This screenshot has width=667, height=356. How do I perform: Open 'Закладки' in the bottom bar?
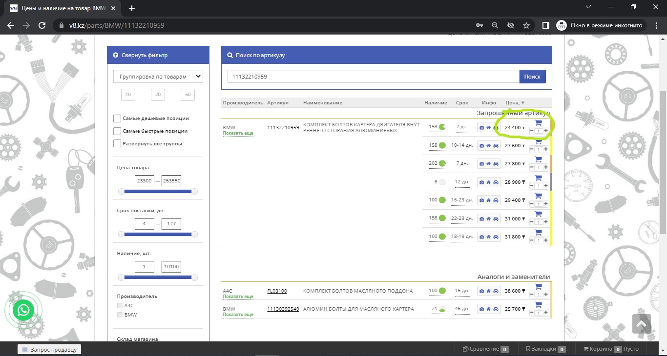click(546, 349)
